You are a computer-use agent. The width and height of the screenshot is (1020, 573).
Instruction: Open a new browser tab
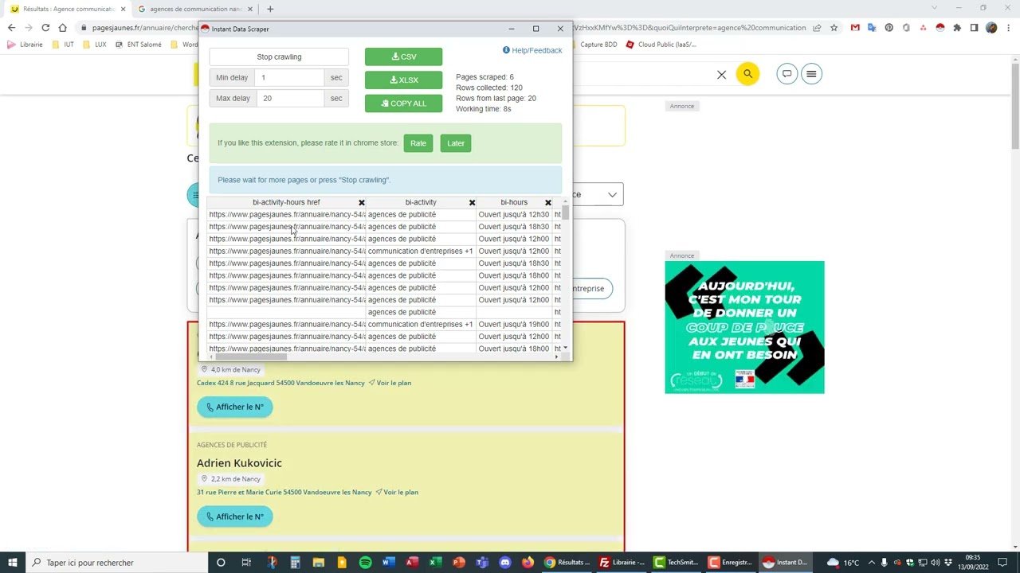270,9
